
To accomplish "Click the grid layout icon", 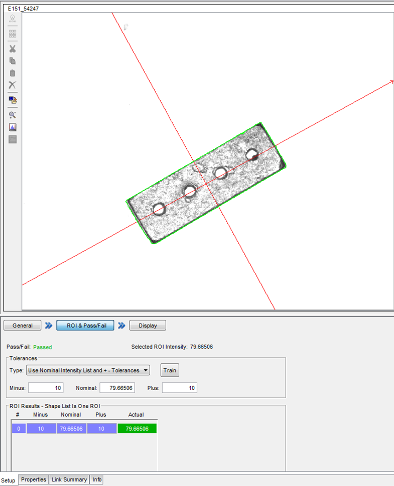I will (13, 34).
